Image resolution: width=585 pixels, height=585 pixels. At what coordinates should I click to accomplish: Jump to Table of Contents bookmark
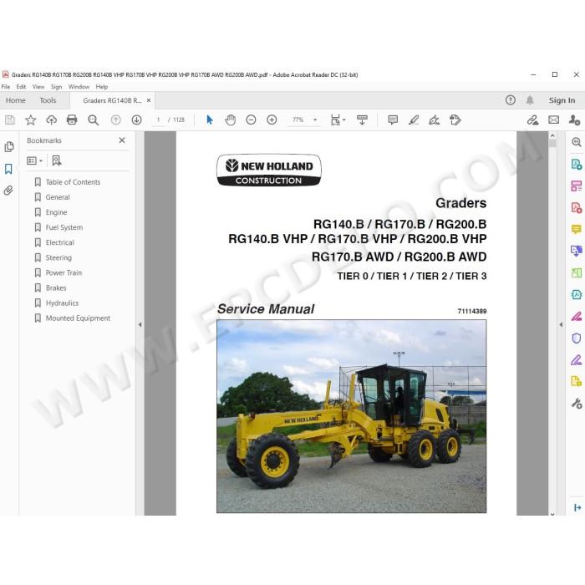tap(73, 182)
